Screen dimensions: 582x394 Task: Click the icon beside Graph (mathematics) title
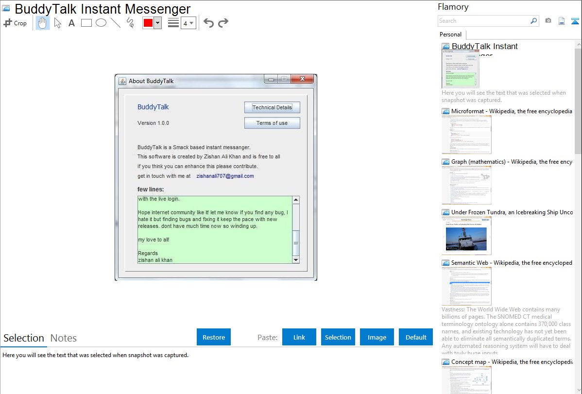pos(445,162)
